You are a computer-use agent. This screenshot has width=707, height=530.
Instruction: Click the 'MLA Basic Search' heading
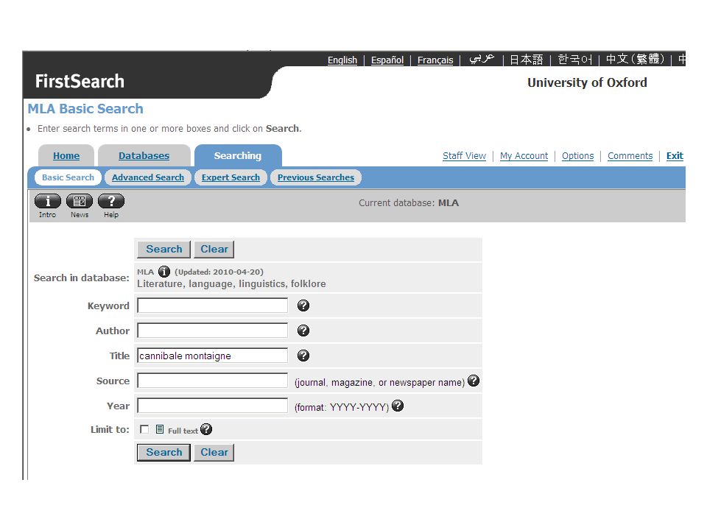(85, 109)
